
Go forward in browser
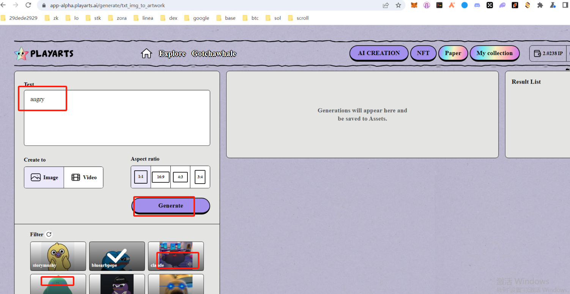point(16,5)
